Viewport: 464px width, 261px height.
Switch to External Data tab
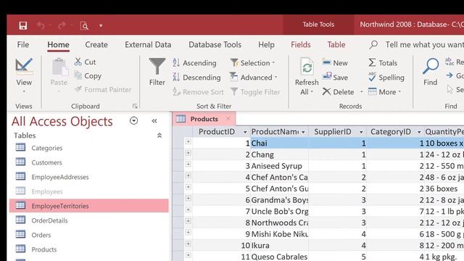148,45
